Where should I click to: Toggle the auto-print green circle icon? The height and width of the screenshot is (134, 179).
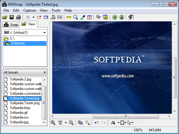click(x=122, y=17)
